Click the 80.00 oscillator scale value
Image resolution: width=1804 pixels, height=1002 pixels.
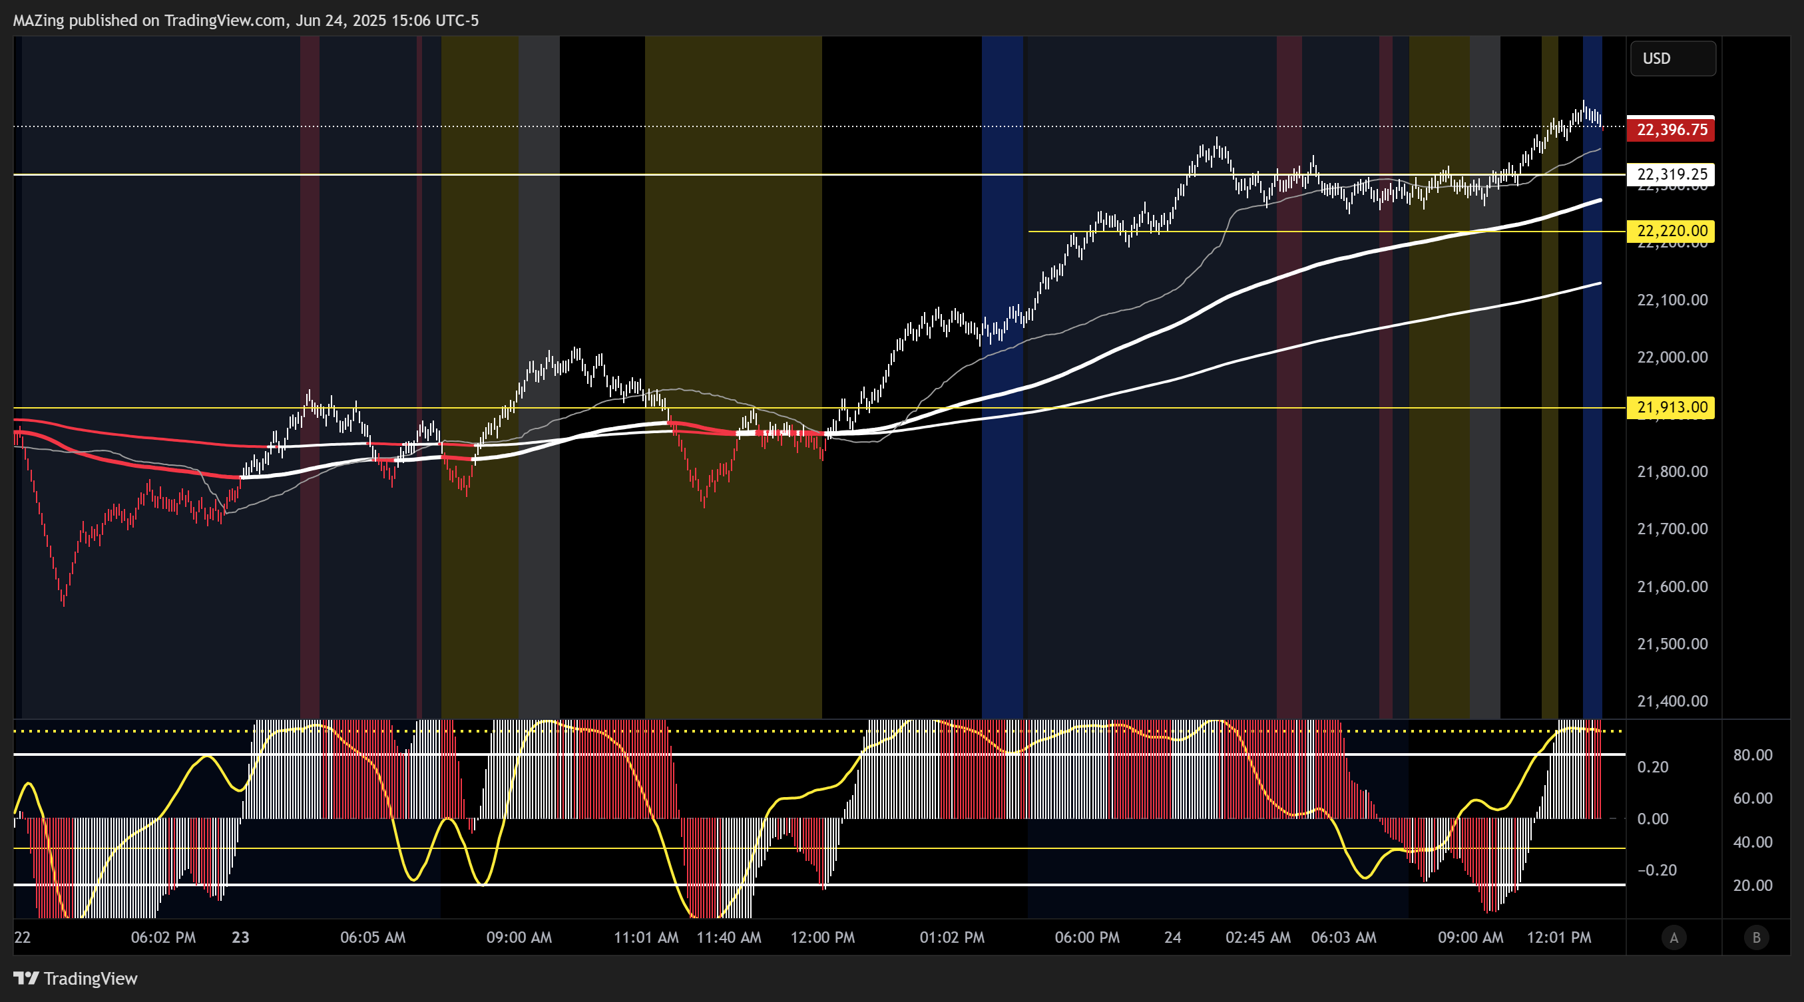[x=1753, y=754]
